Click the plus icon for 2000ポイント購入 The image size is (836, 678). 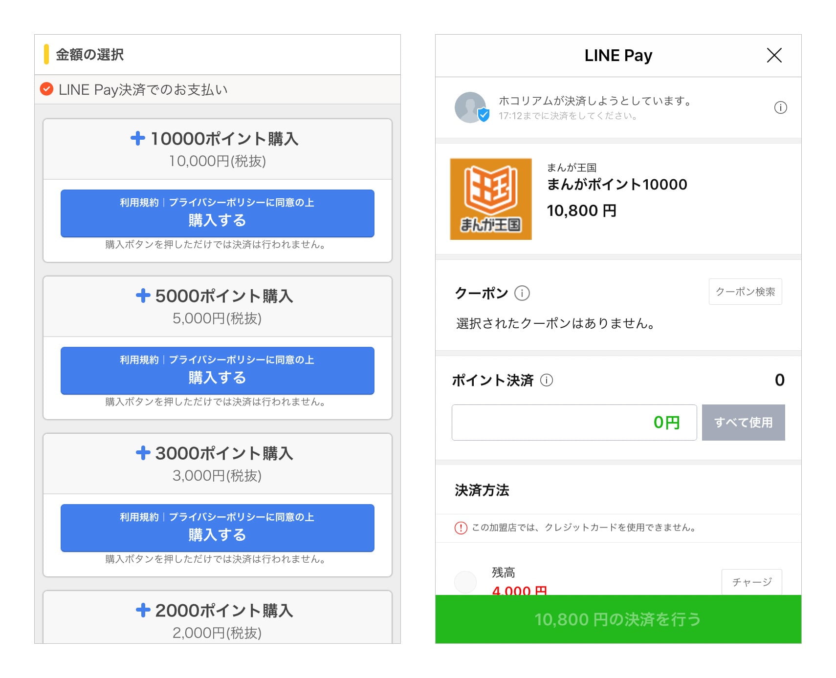coord(143,610)
